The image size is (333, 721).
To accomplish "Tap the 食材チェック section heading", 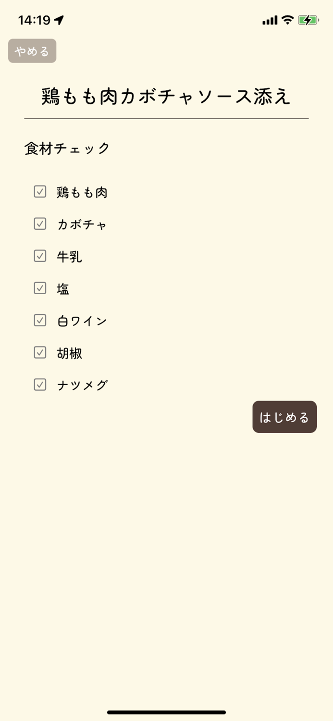I will (66, 149).
